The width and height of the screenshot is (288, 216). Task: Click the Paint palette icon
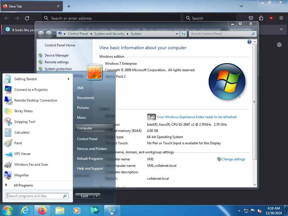(8, 143)
